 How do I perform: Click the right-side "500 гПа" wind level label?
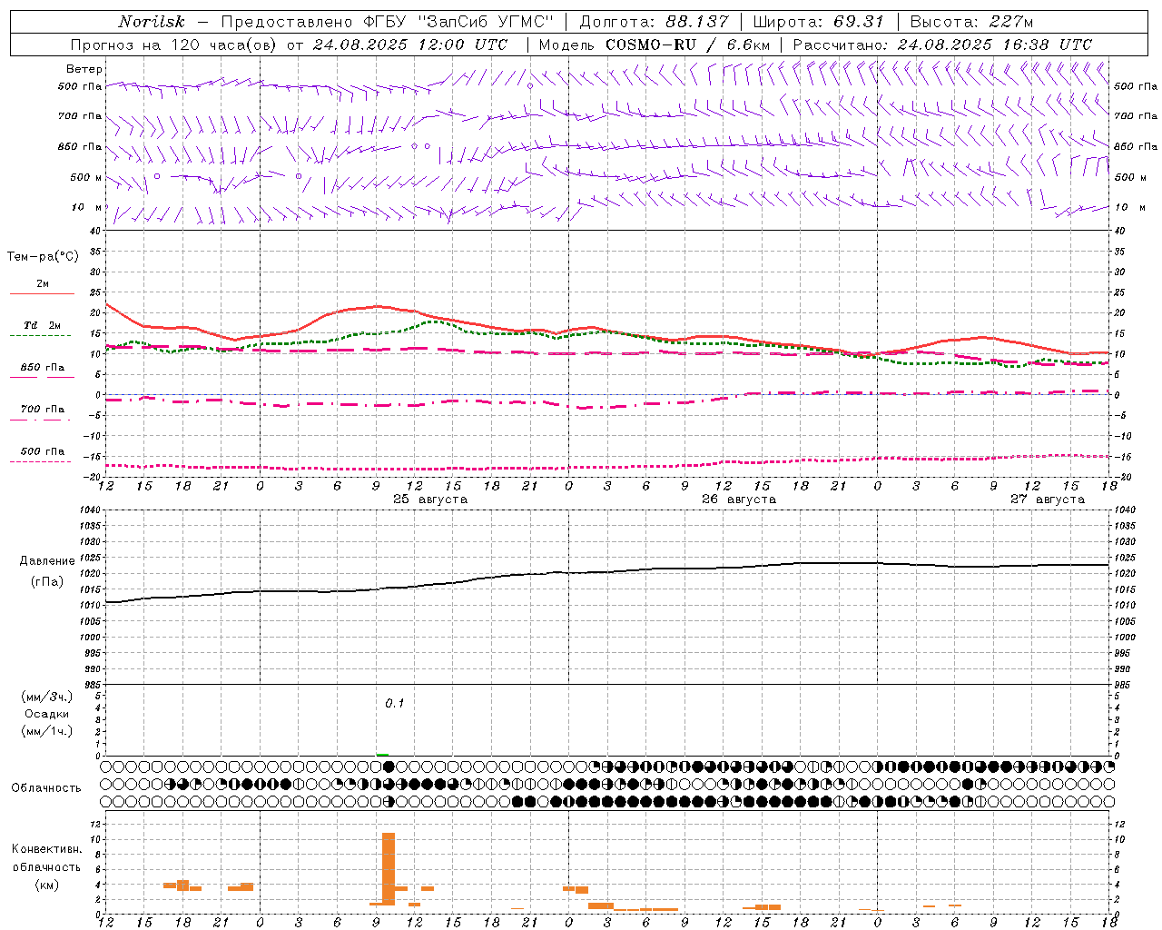1136,86
